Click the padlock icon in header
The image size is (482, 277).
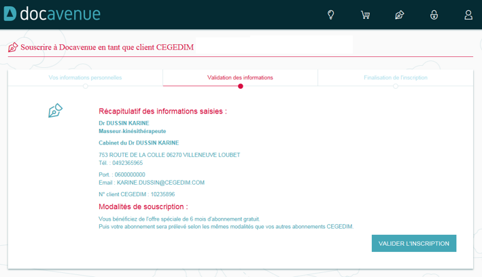point(434,14)
